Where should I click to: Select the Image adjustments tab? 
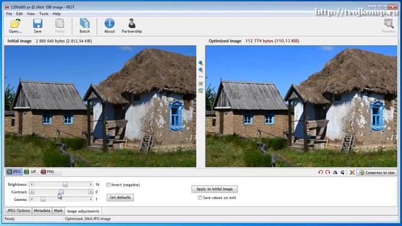[83, 211]
